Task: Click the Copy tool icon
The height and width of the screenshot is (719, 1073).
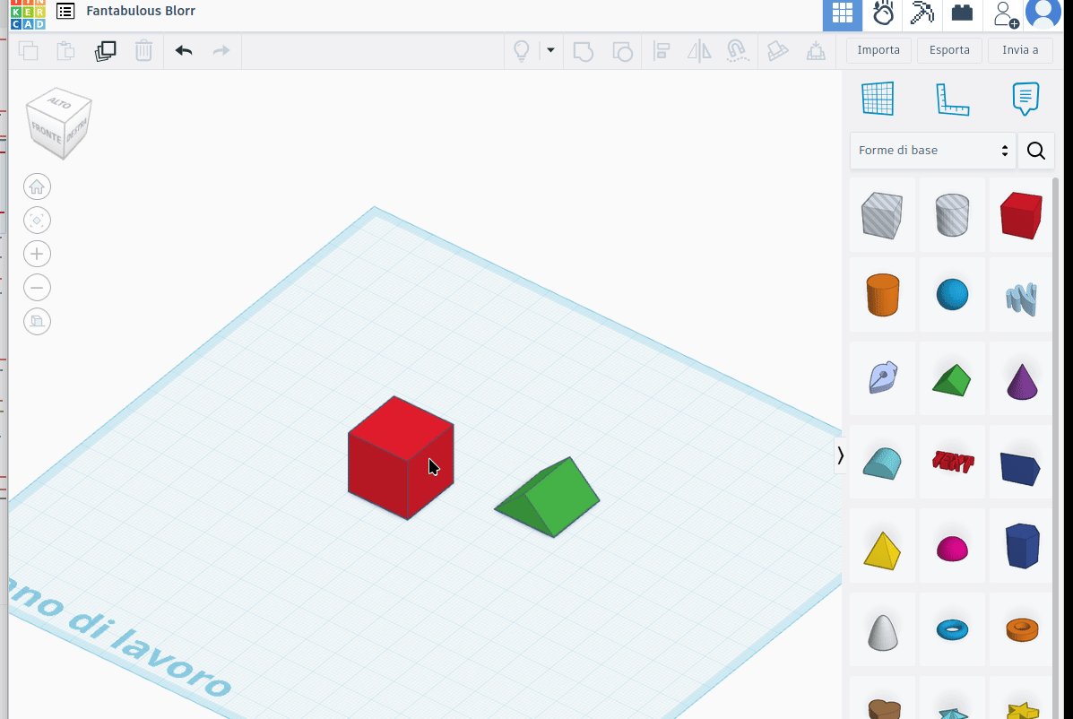Action: click(29, 50)
